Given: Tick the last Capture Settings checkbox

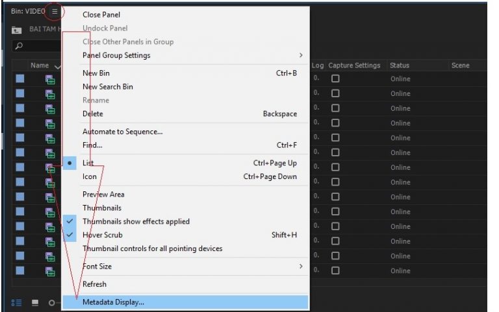Looking at the screenshot, I should pos(335,271).
